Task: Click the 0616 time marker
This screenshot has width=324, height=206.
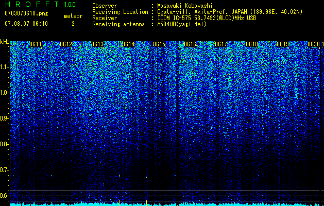Action: coord(190,44)
